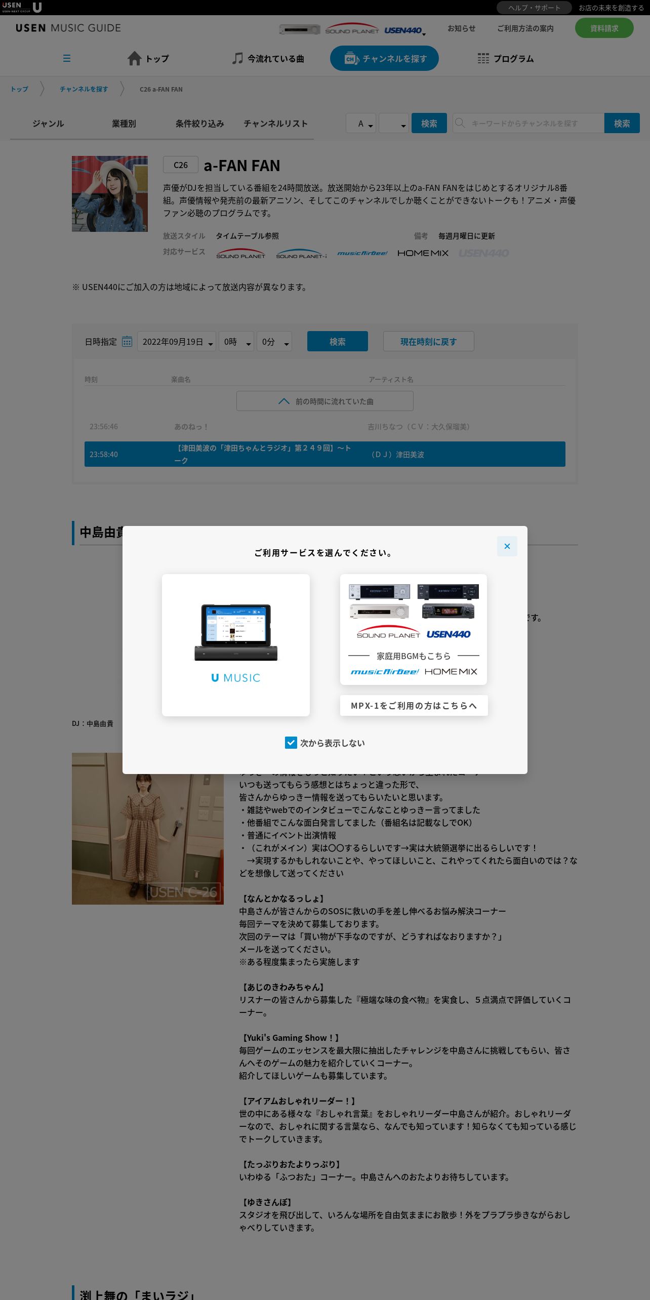Click the USEN MUSIC GUIDE logo

pos(68,28)
